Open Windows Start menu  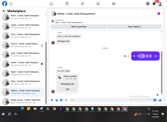3,114
